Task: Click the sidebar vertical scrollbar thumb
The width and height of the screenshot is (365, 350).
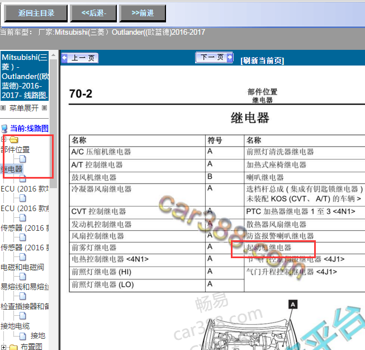Action: [x=54, y=124]
